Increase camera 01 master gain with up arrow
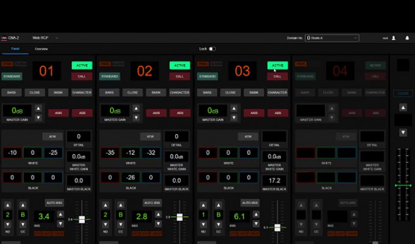 click(39, 109)
